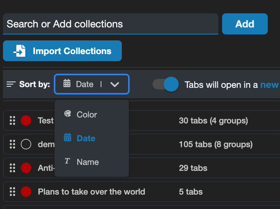Viewport: 280px width, 209px height.
Task: Click the Add button
Action: (245, 24)
